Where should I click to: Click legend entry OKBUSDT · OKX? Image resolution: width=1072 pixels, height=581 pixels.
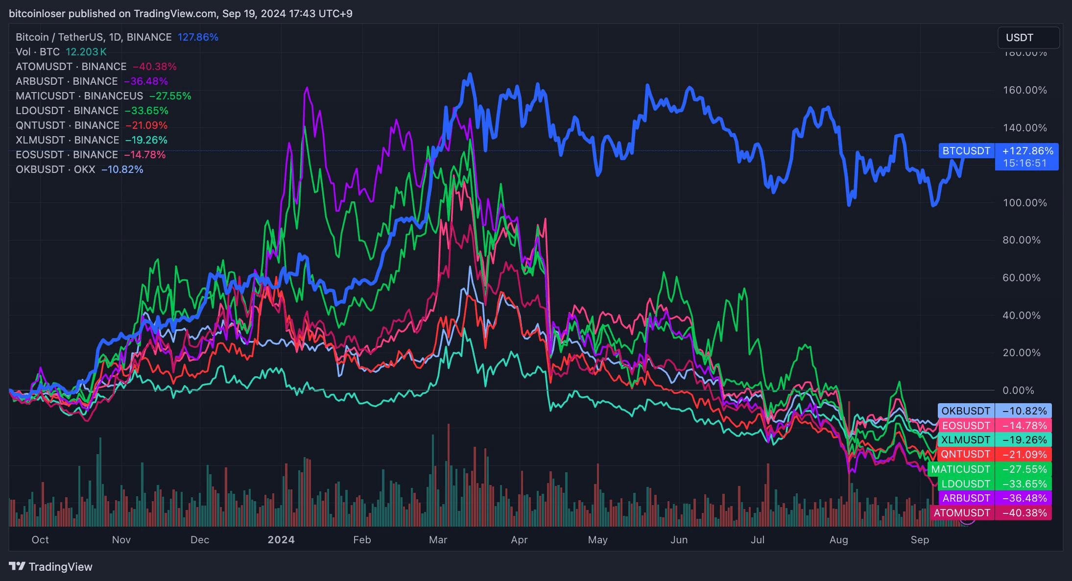(55, 169)
